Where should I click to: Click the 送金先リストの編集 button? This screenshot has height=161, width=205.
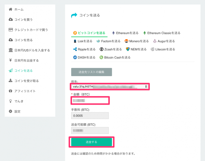(91, 72)
